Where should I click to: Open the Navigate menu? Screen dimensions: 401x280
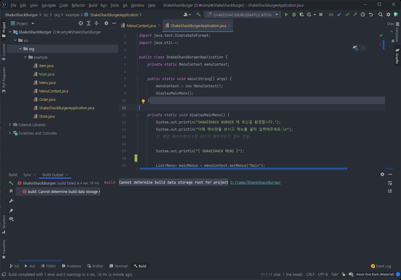tap(49, 5)
